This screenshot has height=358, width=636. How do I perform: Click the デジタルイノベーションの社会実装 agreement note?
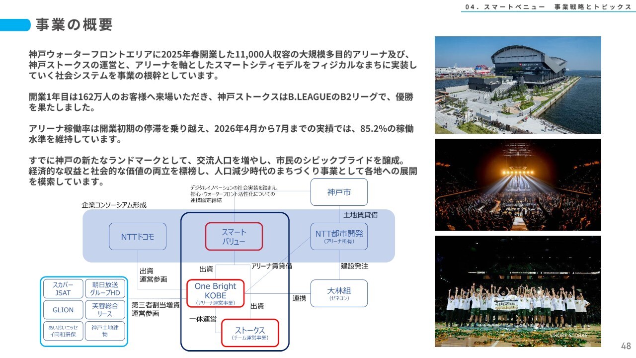[x=234, y=194]
